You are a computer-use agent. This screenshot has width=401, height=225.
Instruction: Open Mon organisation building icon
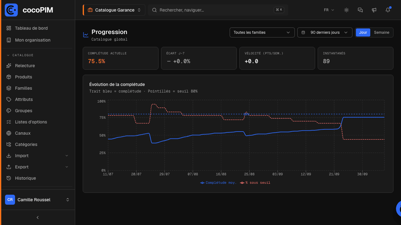pyautogui.click(x=9, y=40)
